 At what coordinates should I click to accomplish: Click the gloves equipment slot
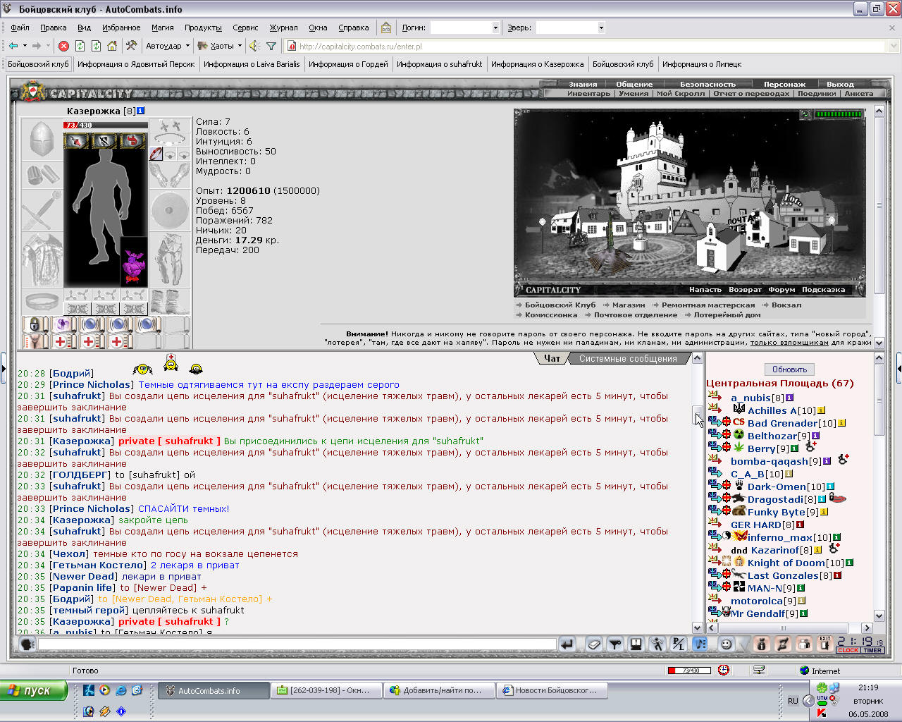coord(170,175)
